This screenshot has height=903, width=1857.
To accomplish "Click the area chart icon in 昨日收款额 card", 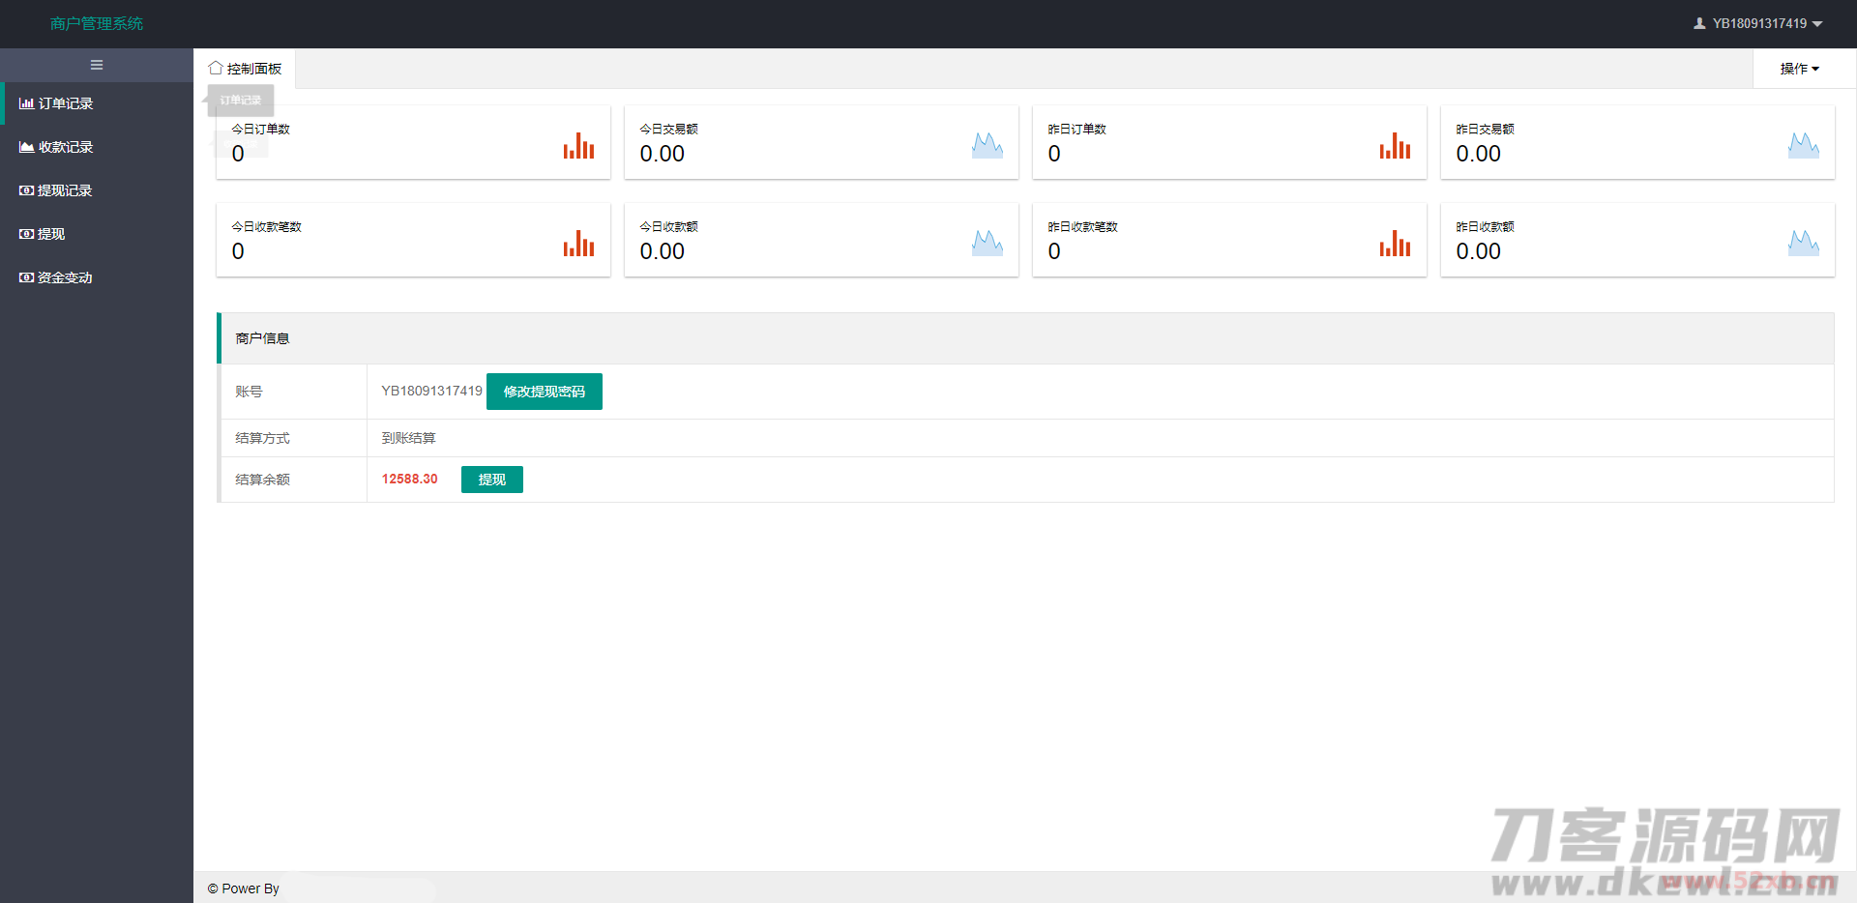I will [1803, 244].
